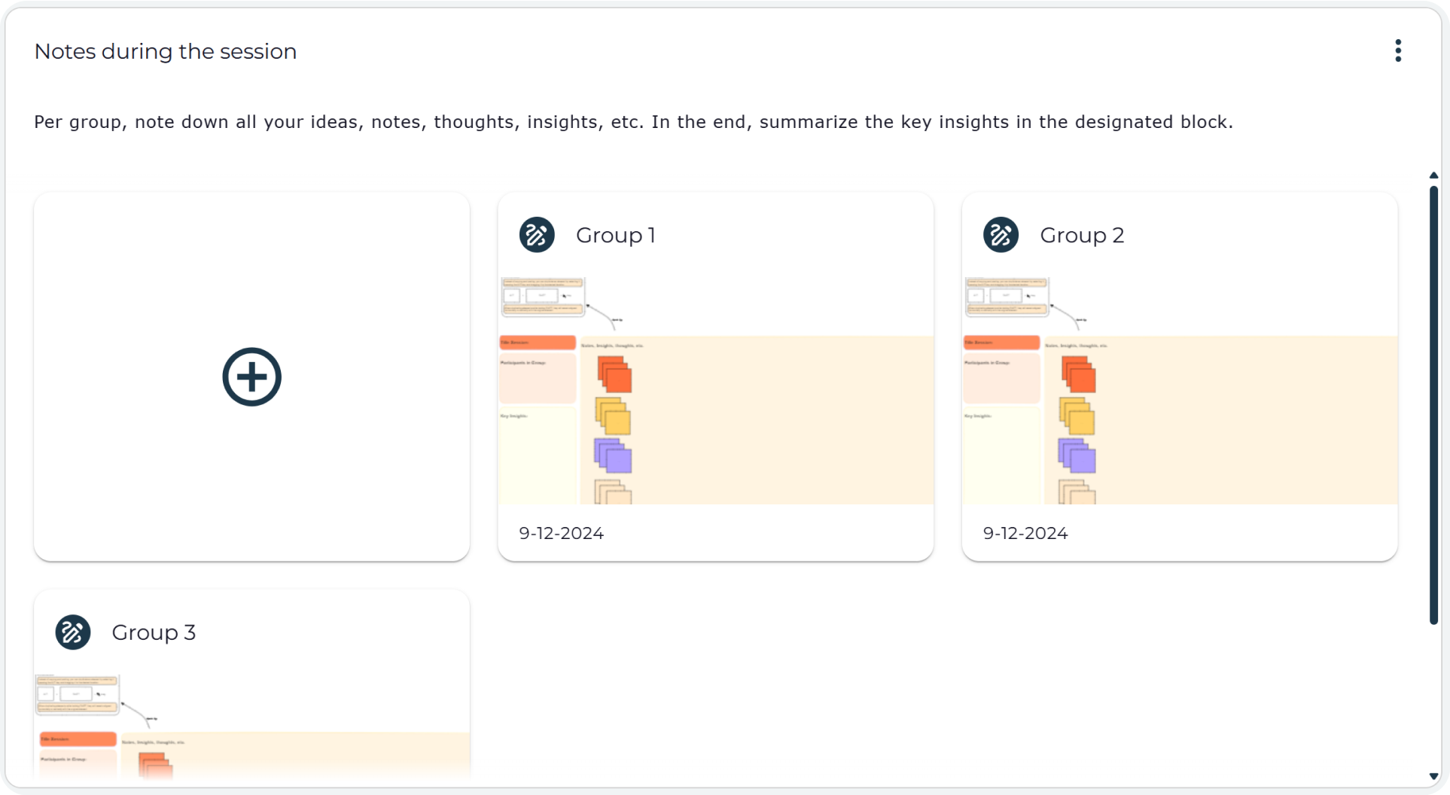Viewport: 1450px width, 795px height.
Task: Click the Group 1 whiteboard icon
Action: coord(537,235)
